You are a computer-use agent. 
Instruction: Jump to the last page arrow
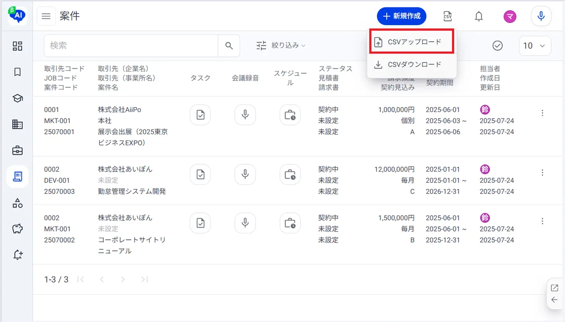pyautogui.click(x=144, y=279)
